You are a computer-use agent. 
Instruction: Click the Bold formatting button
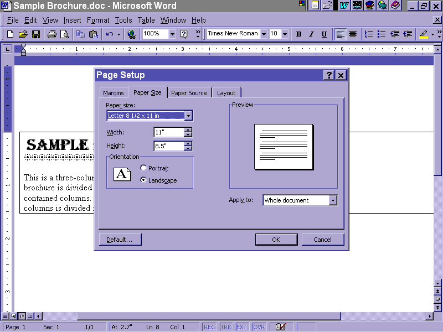coord(299,34)
